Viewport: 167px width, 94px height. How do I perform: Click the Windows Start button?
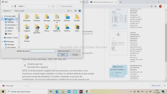point(3,92)
